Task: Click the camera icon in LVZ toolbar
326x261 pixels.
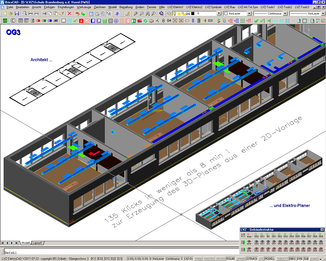Action: pyautogui.click(x=56, y=21)
